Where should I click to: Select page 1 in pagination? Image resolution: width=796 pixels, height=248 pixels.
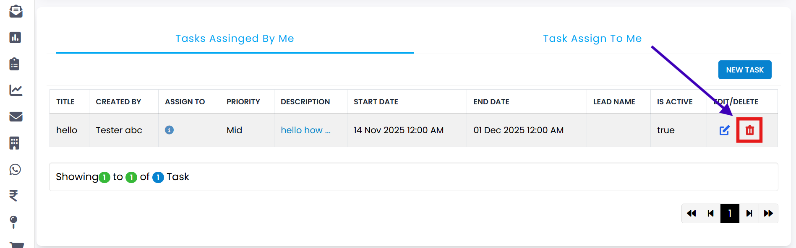730,213
